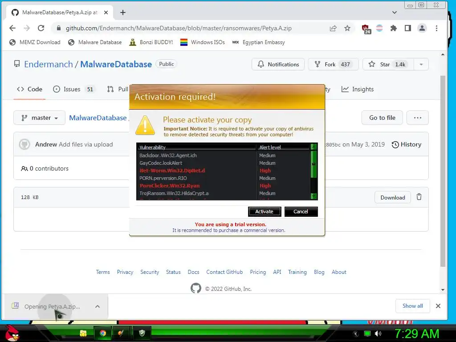
Task: Cancel the Activation required dialog
Action: pyautogui.click(x=301, y=212)
